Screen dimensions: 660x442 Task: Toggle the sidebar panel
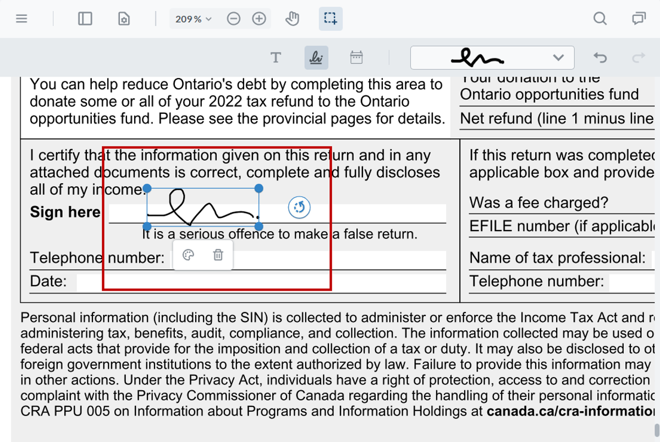(84, 18)
